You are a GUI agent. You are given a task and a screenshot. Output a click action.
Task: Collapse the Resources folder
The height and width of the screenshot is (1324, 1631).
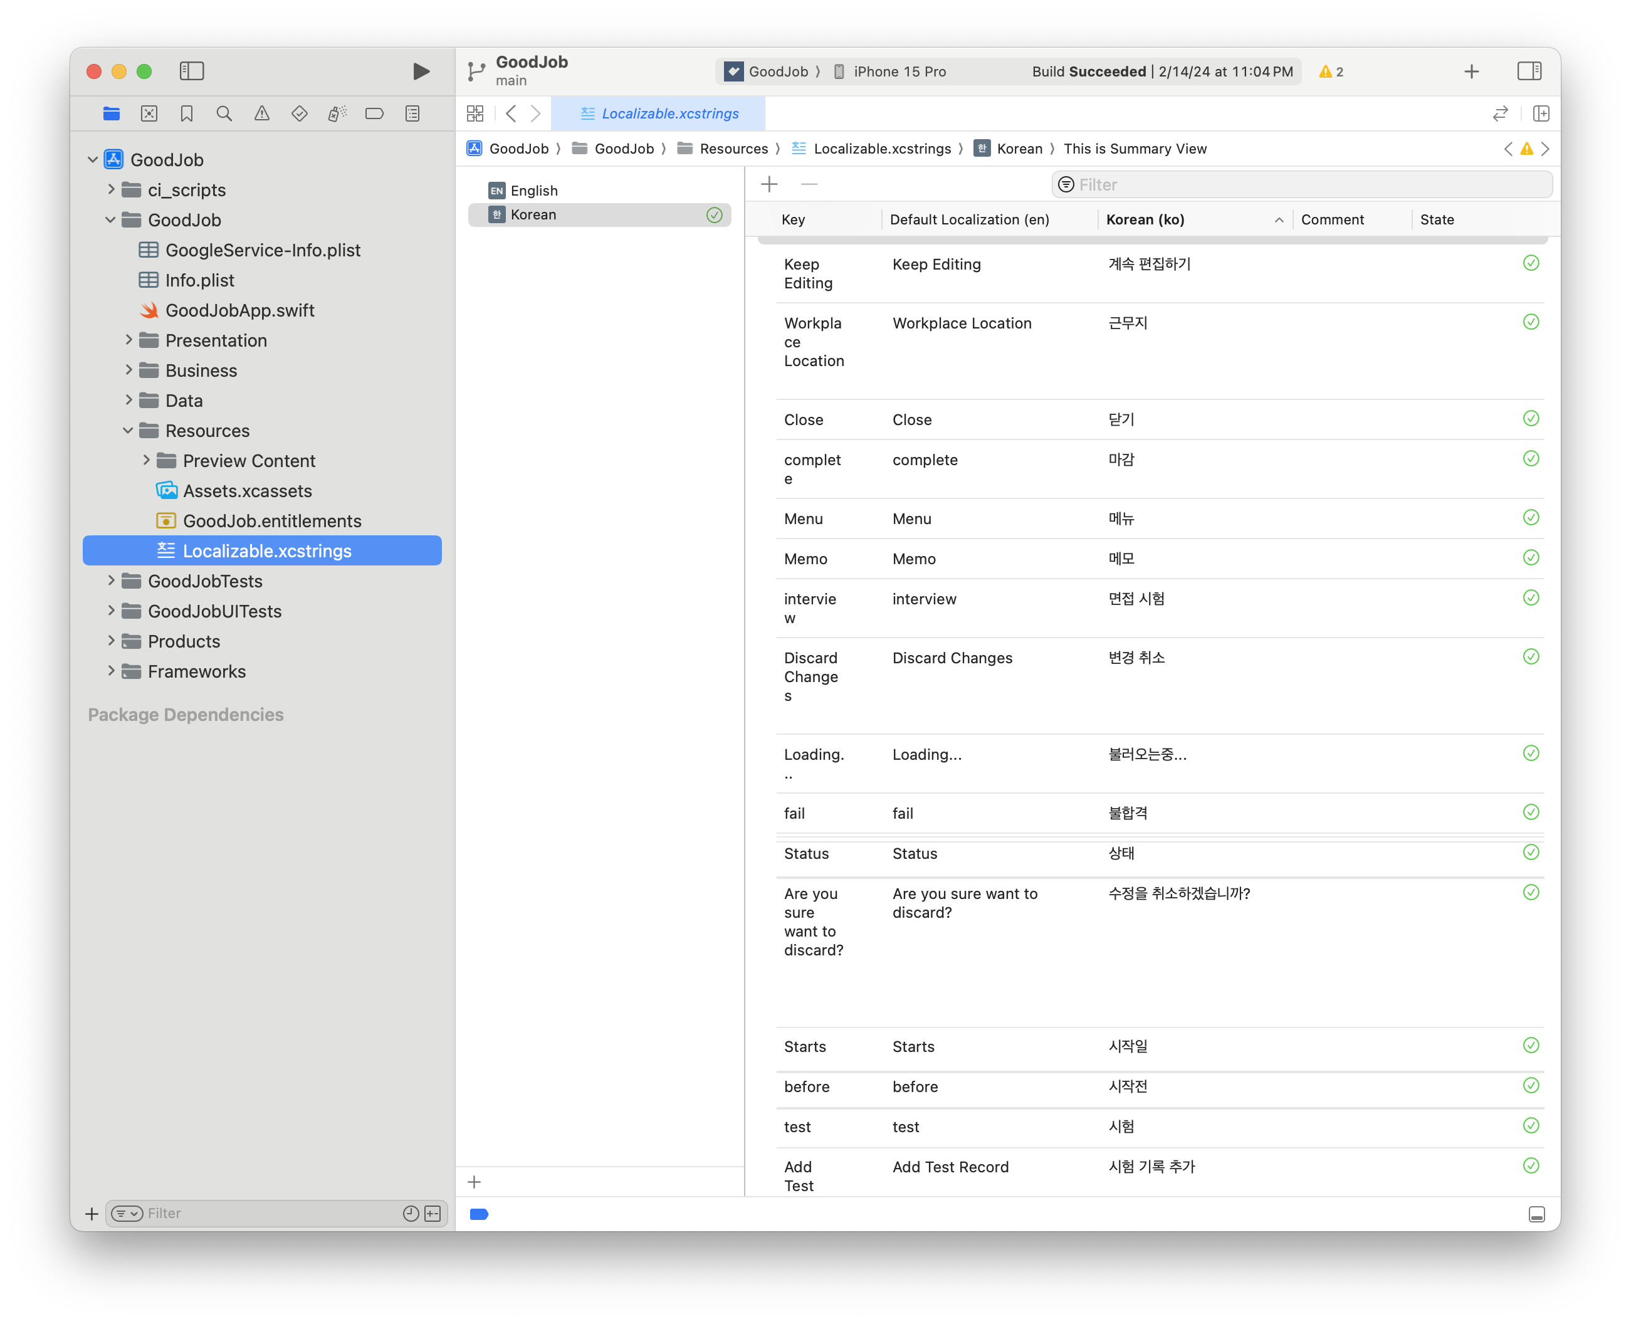tap(128, 431)
